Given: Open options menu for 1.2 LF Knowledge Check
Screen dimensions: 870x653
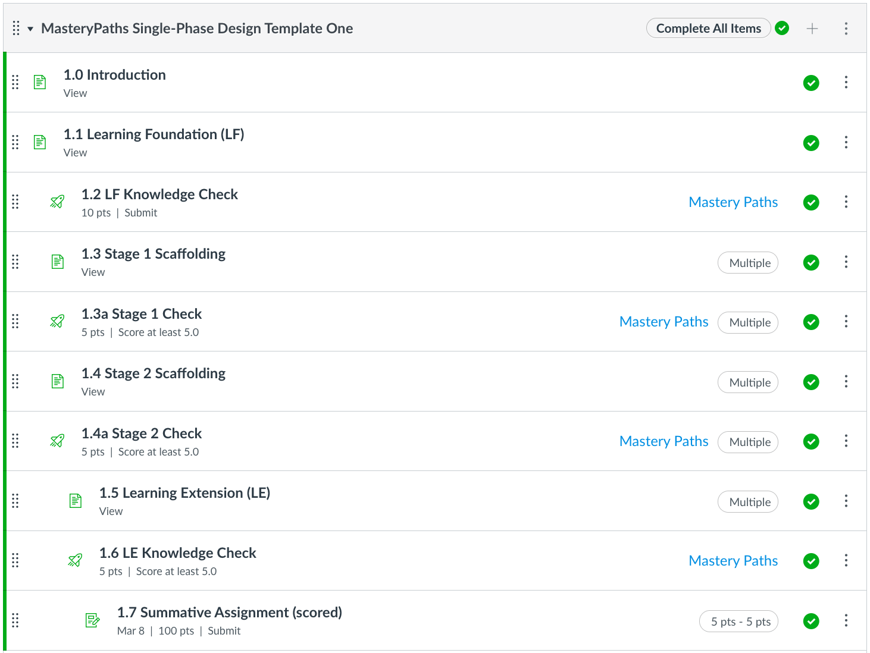Looking at the screenshot, I should pyautogui.click(x=846, y=202).
